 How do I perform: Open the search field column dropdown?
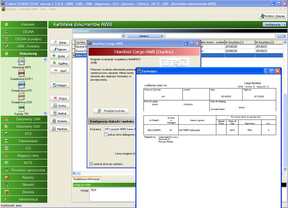pyautogui.click(x=123, y=36)
